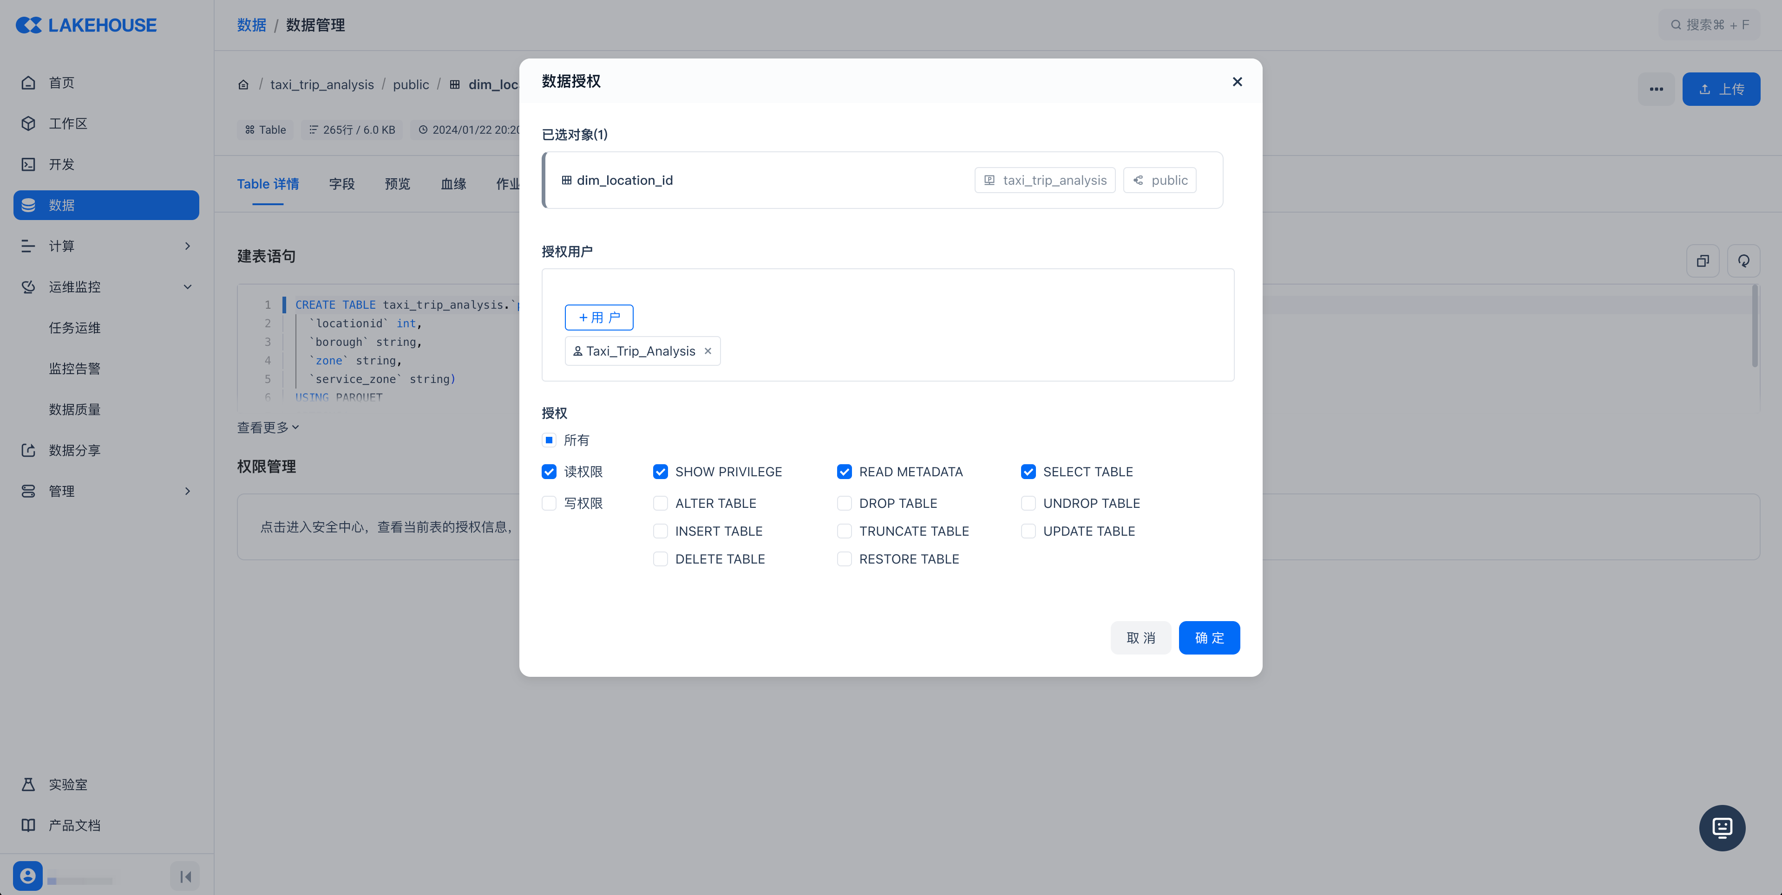Collapse the sidebar with the arrow icon
The width and height of the screenshot is (1782, 895).
click(x=185, y=876)
